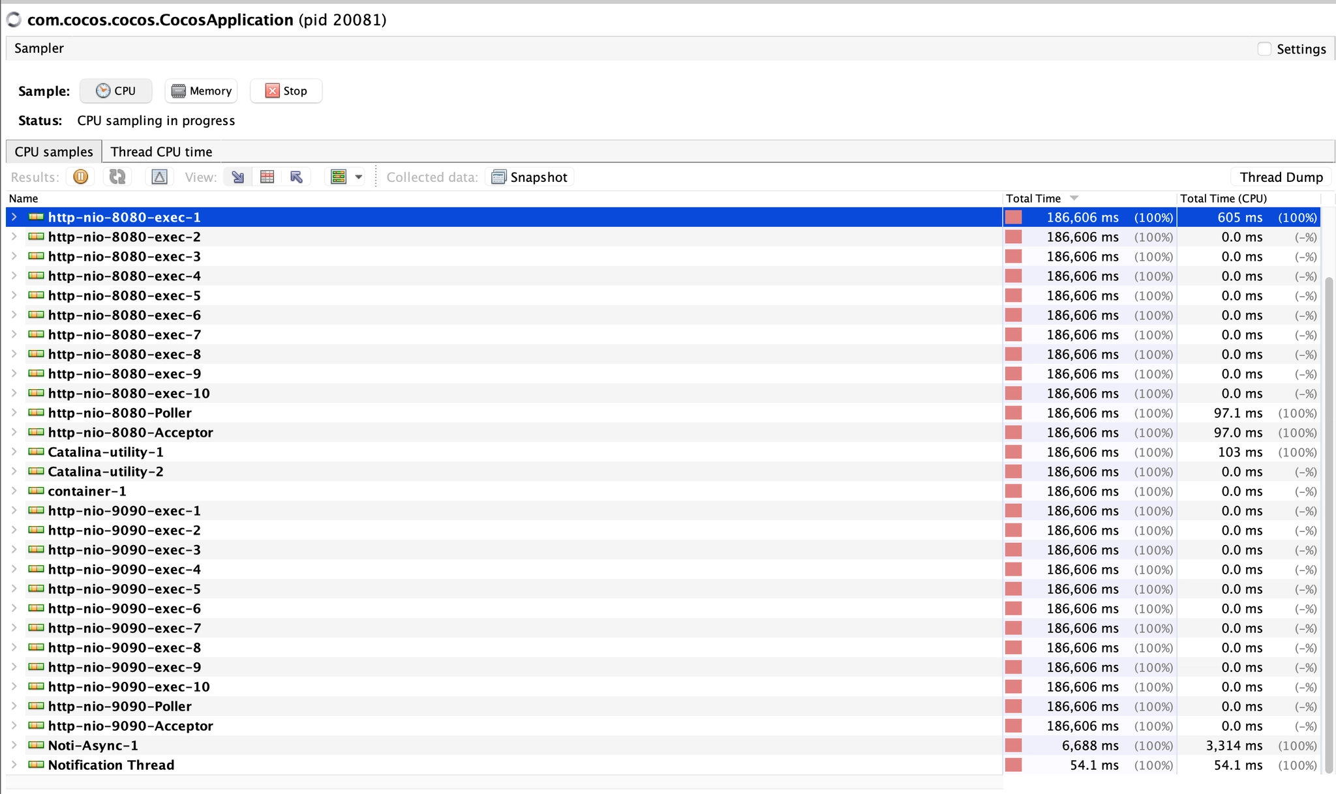Switch to reverse calls view icon
The image size is (1336, 794).
tap(296, 177)
